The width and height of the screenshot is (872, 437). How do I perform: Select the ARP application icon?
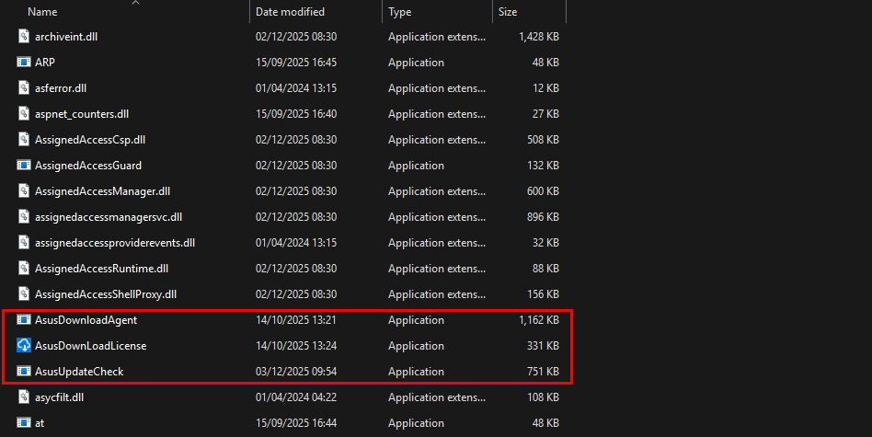(x=25, y=63)
